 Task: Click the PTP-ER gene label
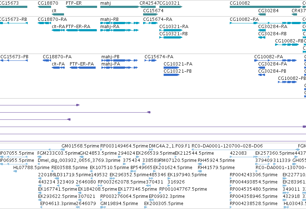(74, 3)
